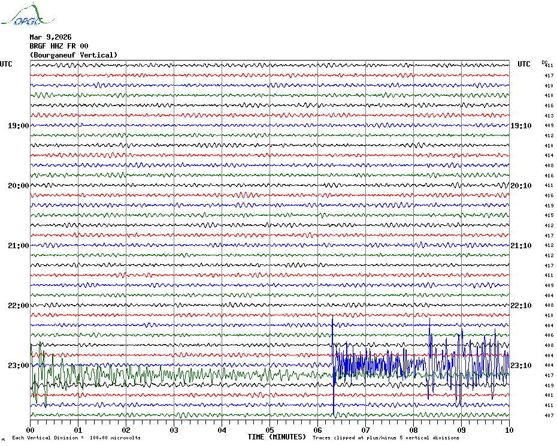Click the TIME (MINUTES) axis title
557x446 pixels.
click(277, 437)
